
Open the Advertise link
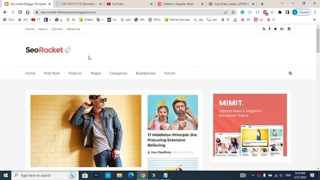coord(73,29)
